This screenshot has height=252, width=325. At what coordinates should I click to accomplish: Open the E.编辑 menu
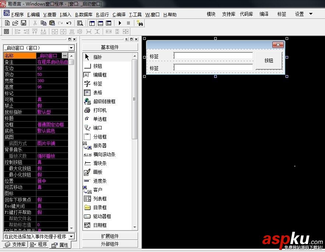click(33, 14)
